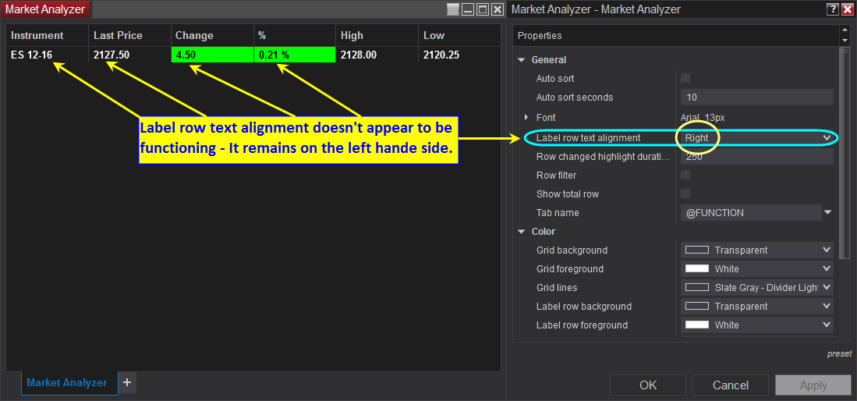Click the Label row foreground White swatch
The image size is (857, 401).
click(697, 325)
